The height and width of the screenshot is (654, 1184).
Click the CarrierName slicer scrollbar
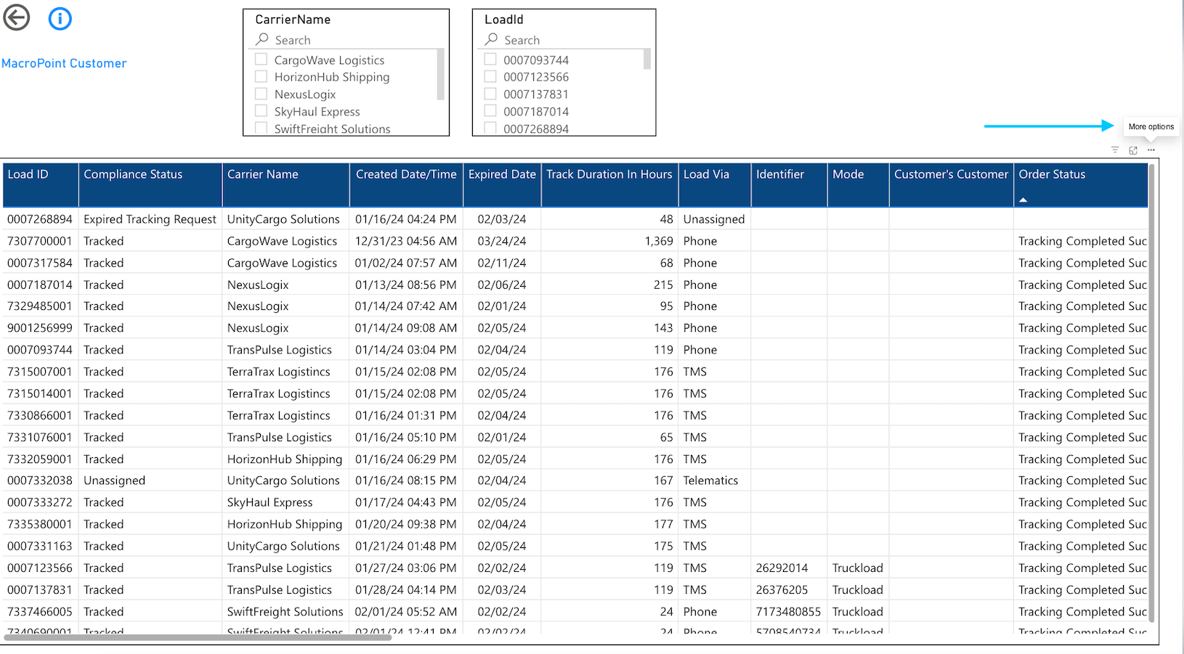[440, 74]
